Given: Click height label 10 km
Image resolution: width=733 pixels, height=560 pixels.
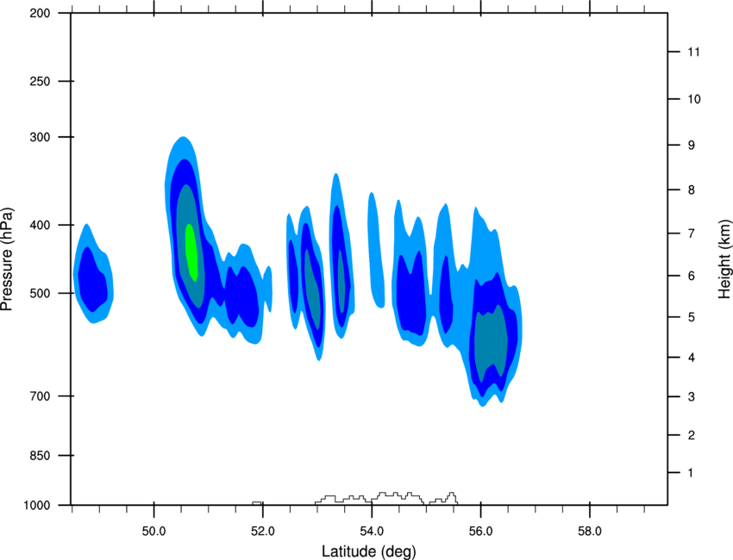Looking at the screenshot, I should [693, 99].
